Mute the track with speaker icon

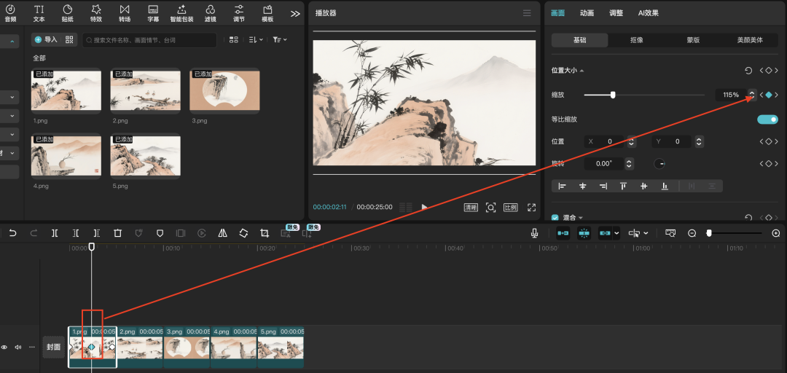[18, 347]
